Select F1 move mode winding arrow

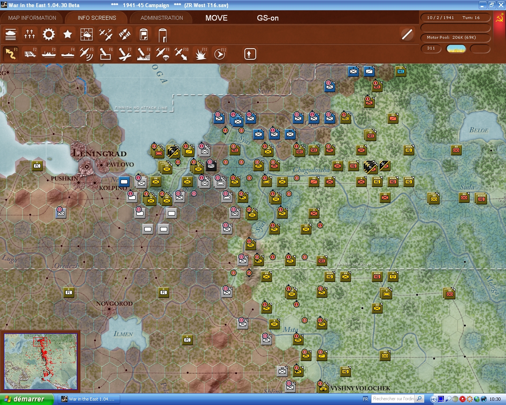[11, 53]
